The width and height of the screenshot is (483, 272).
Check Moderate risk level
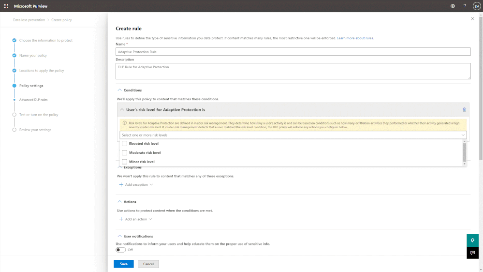coord(124,152)
